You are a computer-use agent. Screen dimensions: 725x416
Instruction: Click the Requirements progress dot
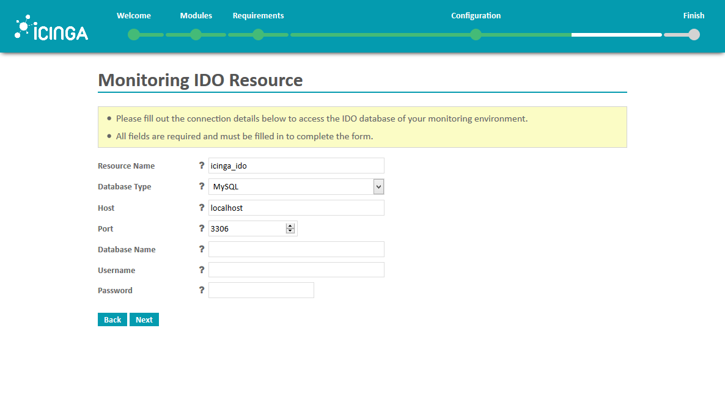click(x=259, y=35)
